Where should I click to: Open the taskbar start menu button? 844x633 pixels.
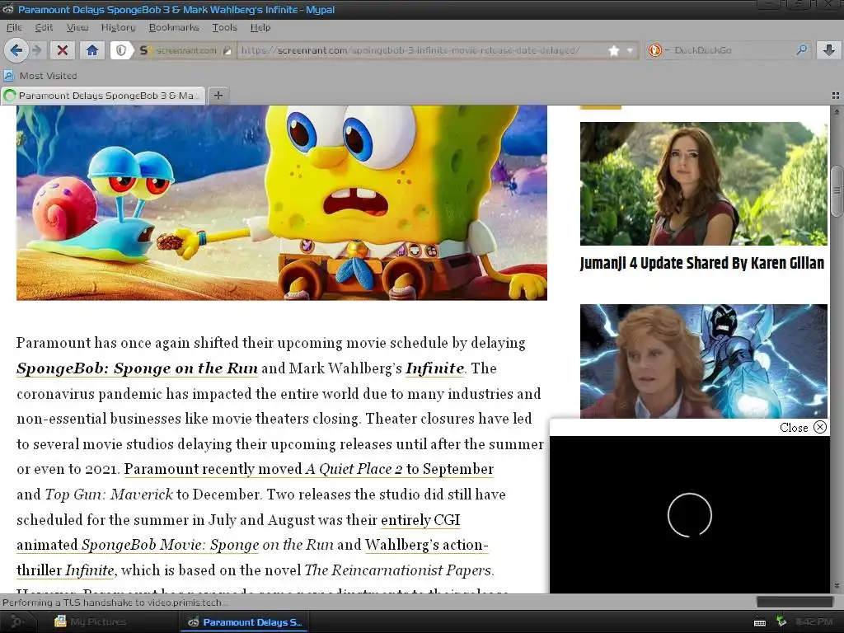pos(16,621)
